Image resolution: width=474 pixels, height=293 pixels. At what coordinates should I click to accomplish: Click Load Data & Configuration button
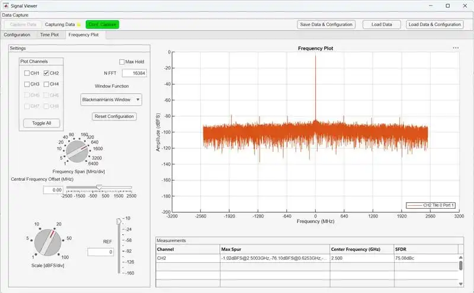tap(435, 24)
